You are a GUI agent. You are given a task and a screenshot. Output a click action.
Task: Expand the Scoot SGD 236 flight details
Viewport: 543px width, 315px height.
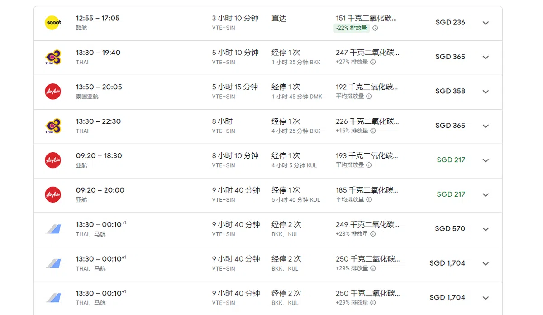(486, 23)
